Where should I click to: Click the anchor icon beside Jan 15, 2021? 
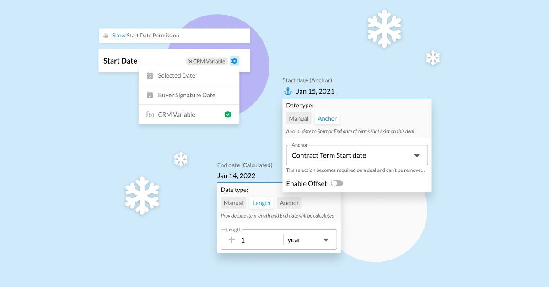tap(288, 91)
